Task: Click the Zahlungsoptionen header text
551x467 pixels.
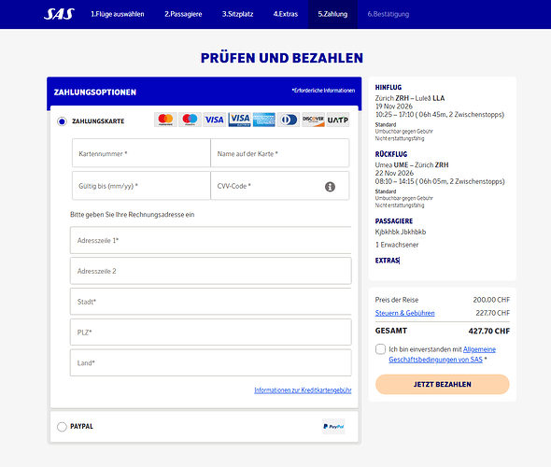Action: click(95, 92)
